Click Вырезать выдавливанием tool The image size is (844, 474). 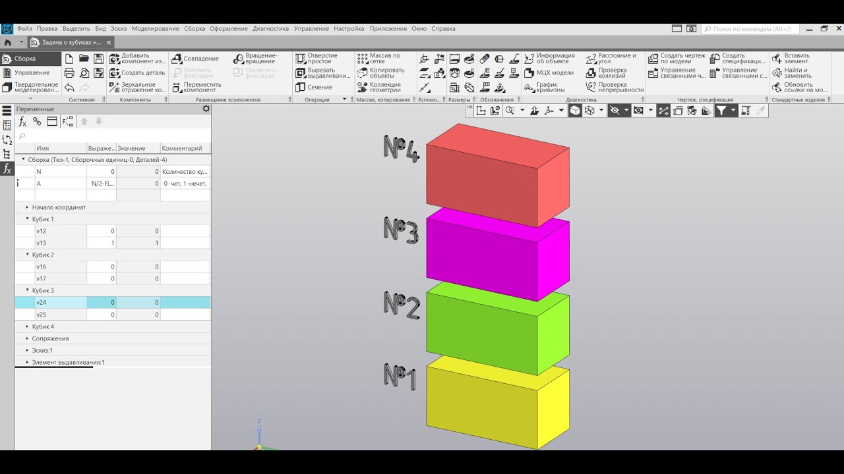pos(322,73)
